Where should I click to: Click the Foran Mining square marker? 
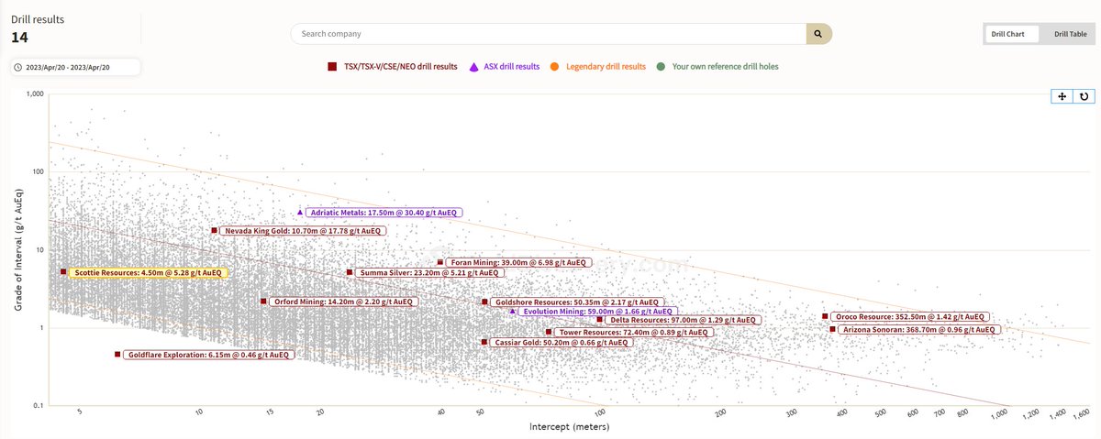click(x=440, y=262)
